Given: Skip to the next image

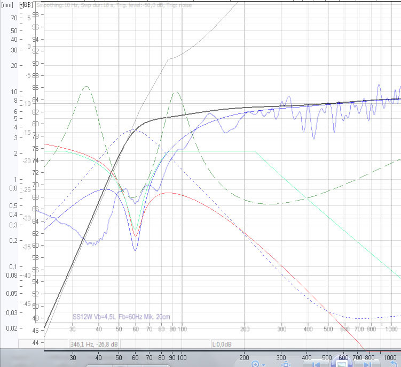Looking at the screenshot, I should [x=367, y=364].
